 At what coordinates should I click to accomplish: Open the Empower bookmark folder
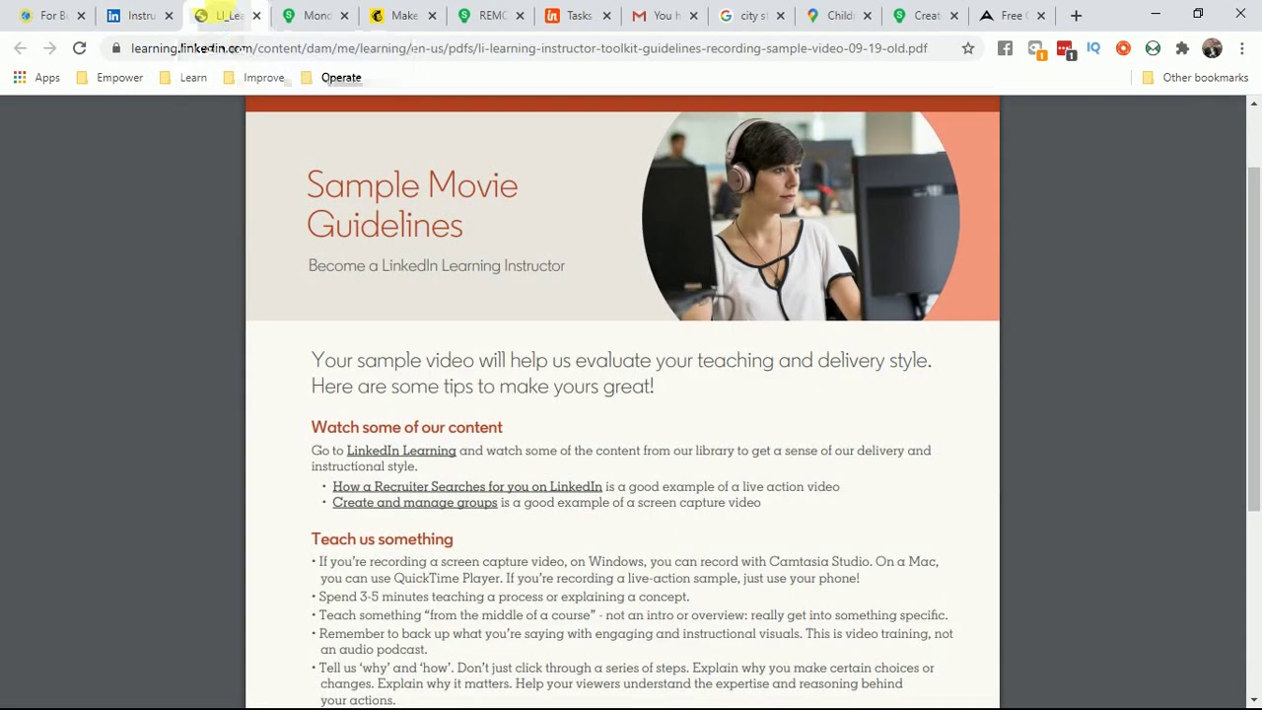pyautogui.click(x=109, y=77)
